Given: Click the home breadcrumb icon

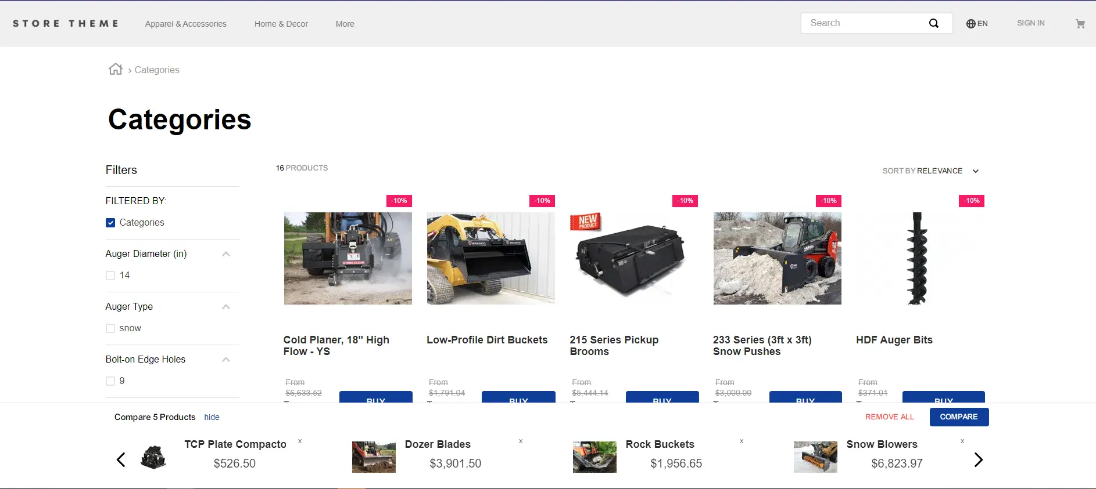Looking at the screenshot, I should [x=116, y=70].
